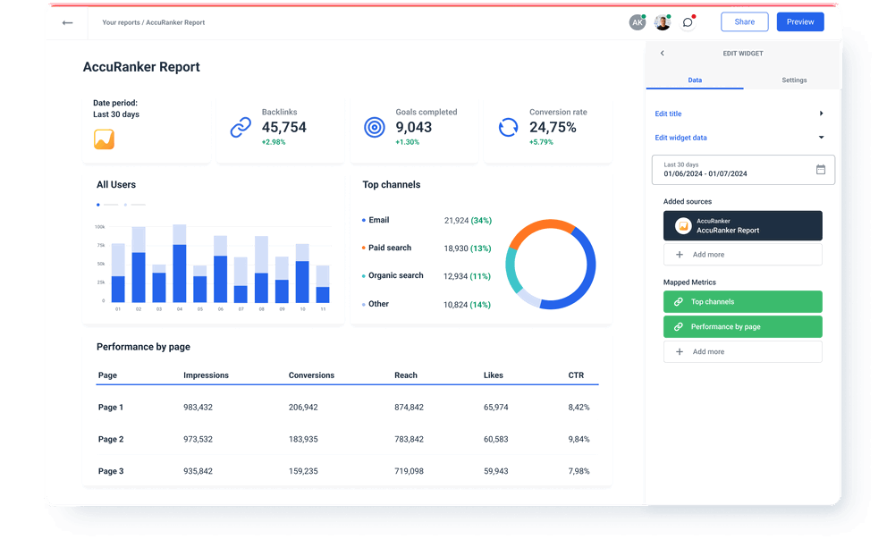Screen dimensions: 887x539
Task: Click the back arrow in Edit Widget header
Action: point(662,53)
